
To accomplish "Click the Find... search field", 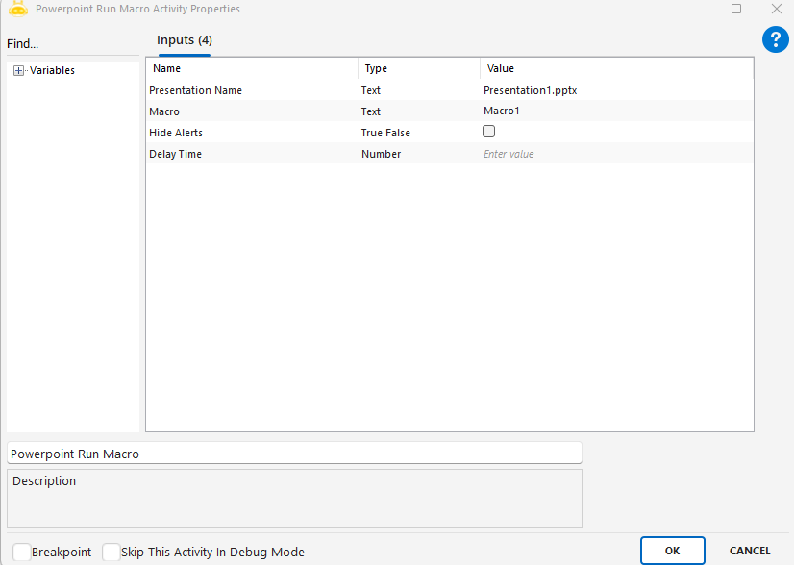I will coord(72,44).
